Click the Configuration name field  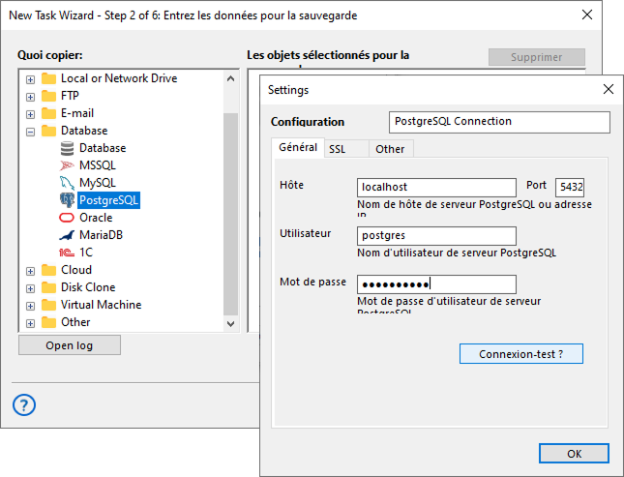(499, 122)
